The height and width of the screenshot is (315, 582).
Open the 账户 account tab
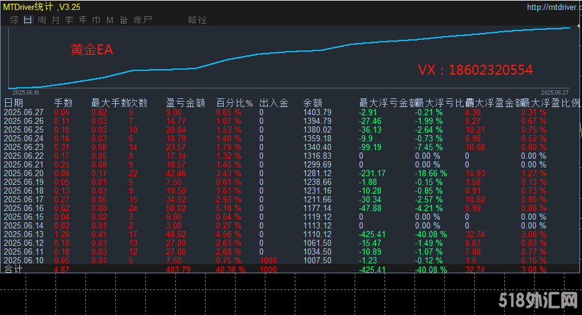pos(143,20)
